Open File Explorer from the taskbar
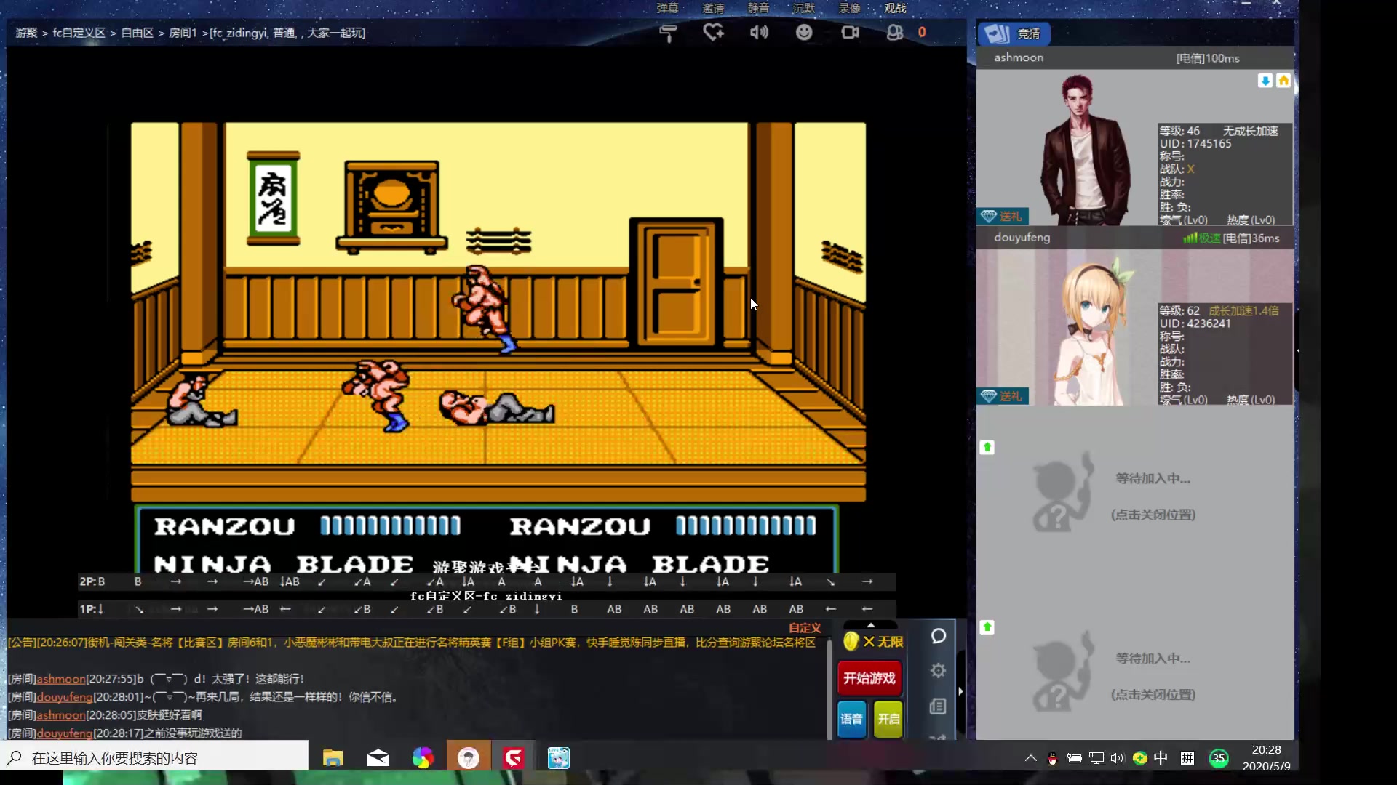 tap(333, 758)
